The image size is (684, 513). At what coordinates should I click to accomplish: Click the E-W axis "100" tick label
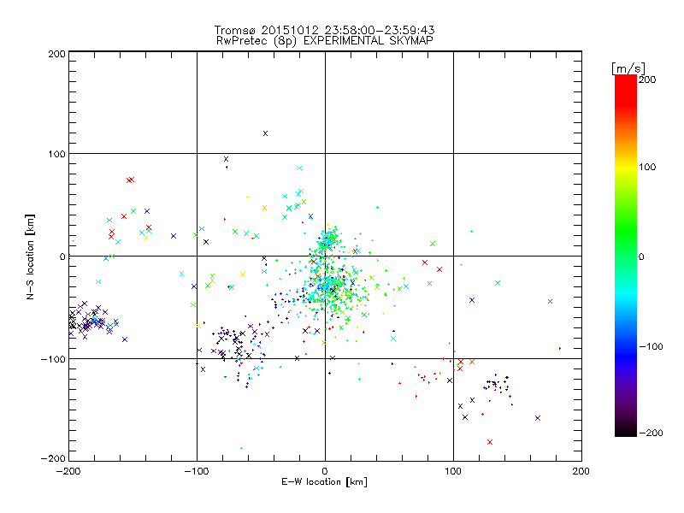(x=453, y=471)
